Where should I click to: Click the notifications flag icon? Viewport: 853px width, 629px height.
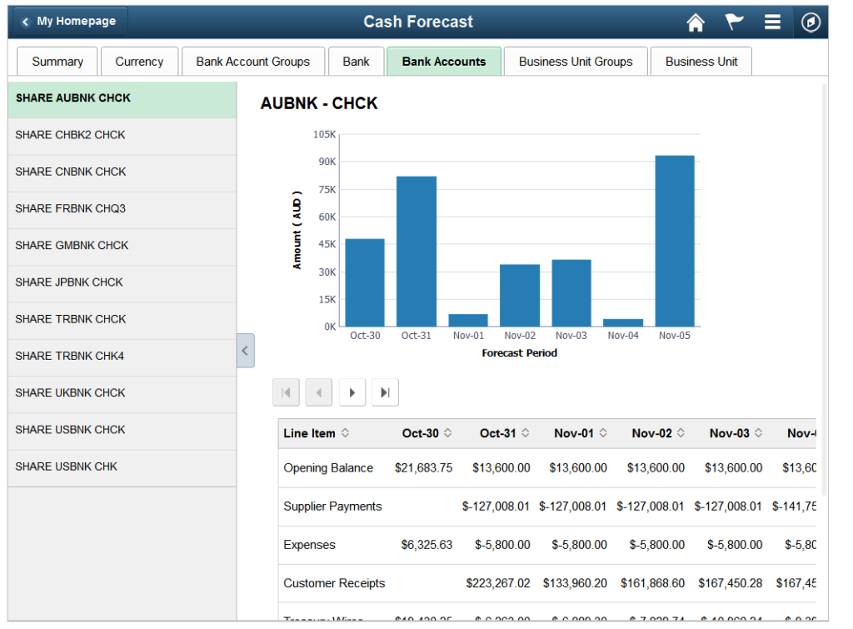[x=734, y=22]
